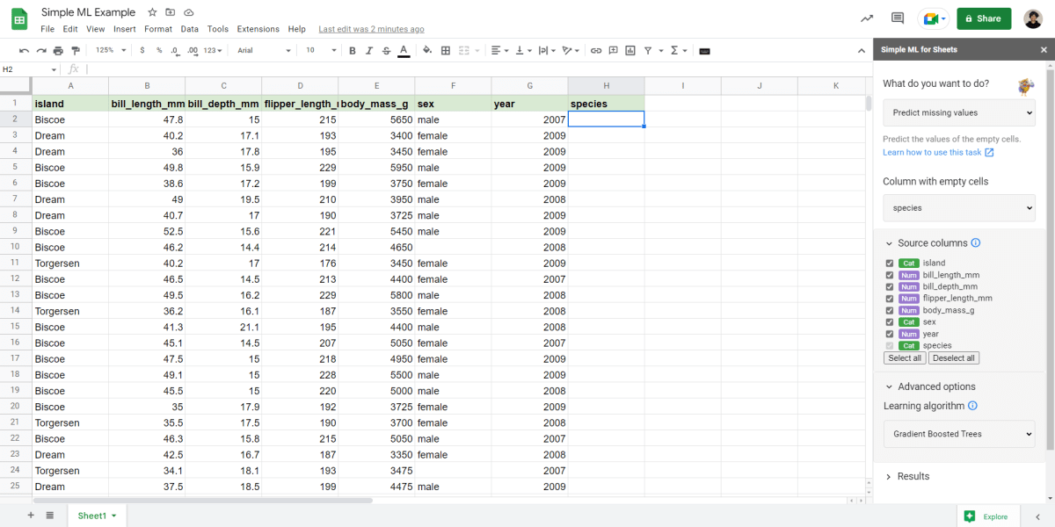The image size is (1055, 527).
Task: Set text color using the Text color swatch
Action: click(404, 50)
